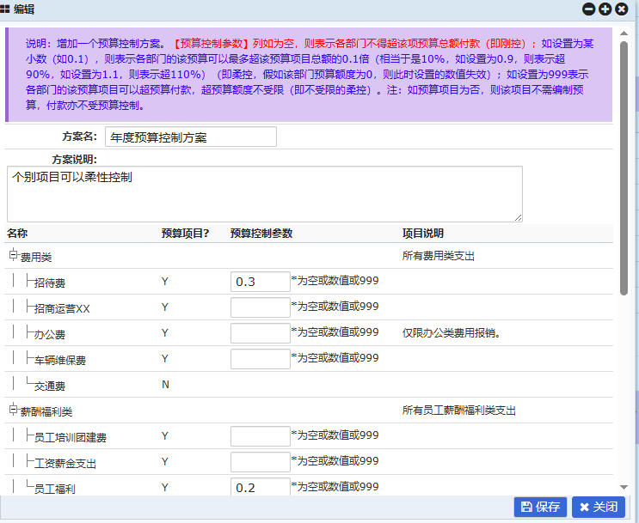Click the grid icon beside 编辑 title
The width and height of the screenshot is (639, 523).
[x=5, y=9]
